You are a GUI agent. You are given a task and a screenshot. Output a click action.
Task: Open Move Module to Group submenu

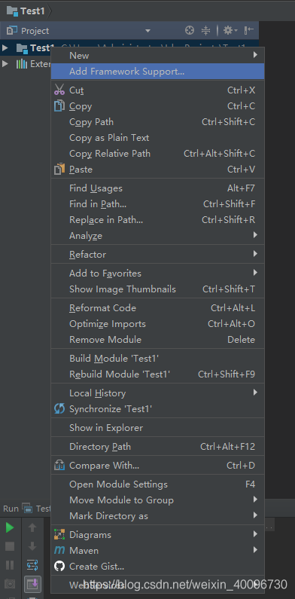[x=157, y=500]
